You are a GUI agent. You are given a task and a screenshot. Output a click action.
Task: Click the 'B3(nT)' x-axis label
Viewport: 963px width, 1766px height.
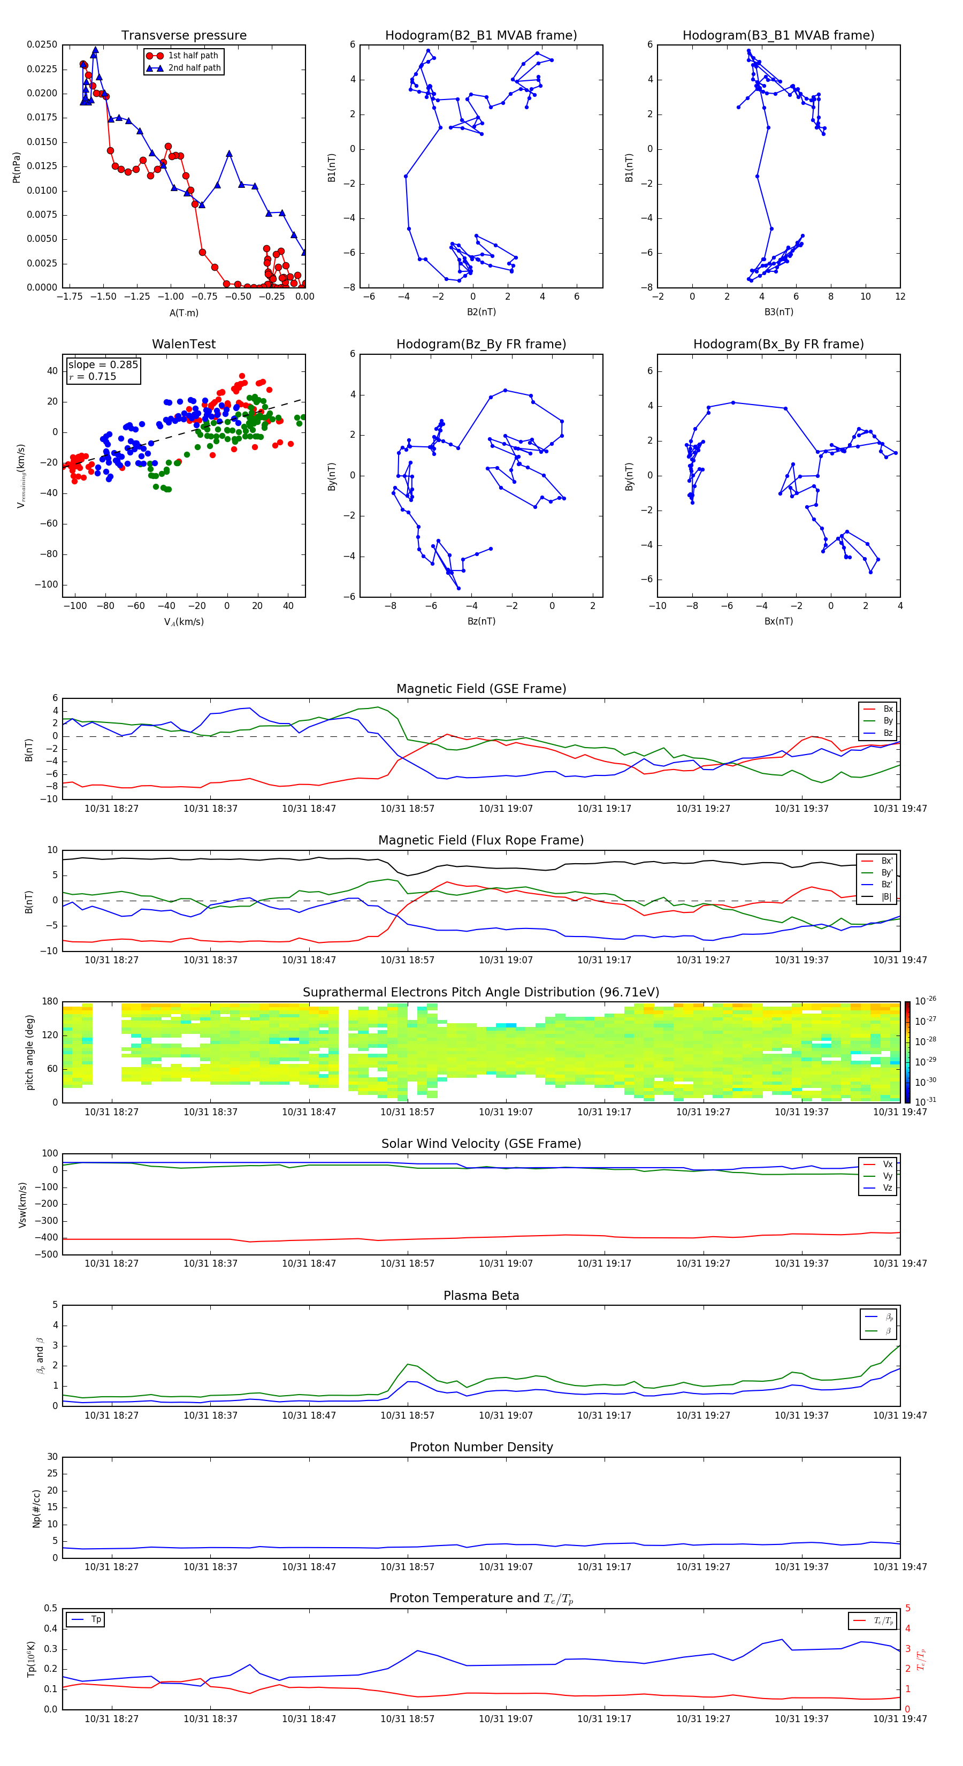pos(778,312)
